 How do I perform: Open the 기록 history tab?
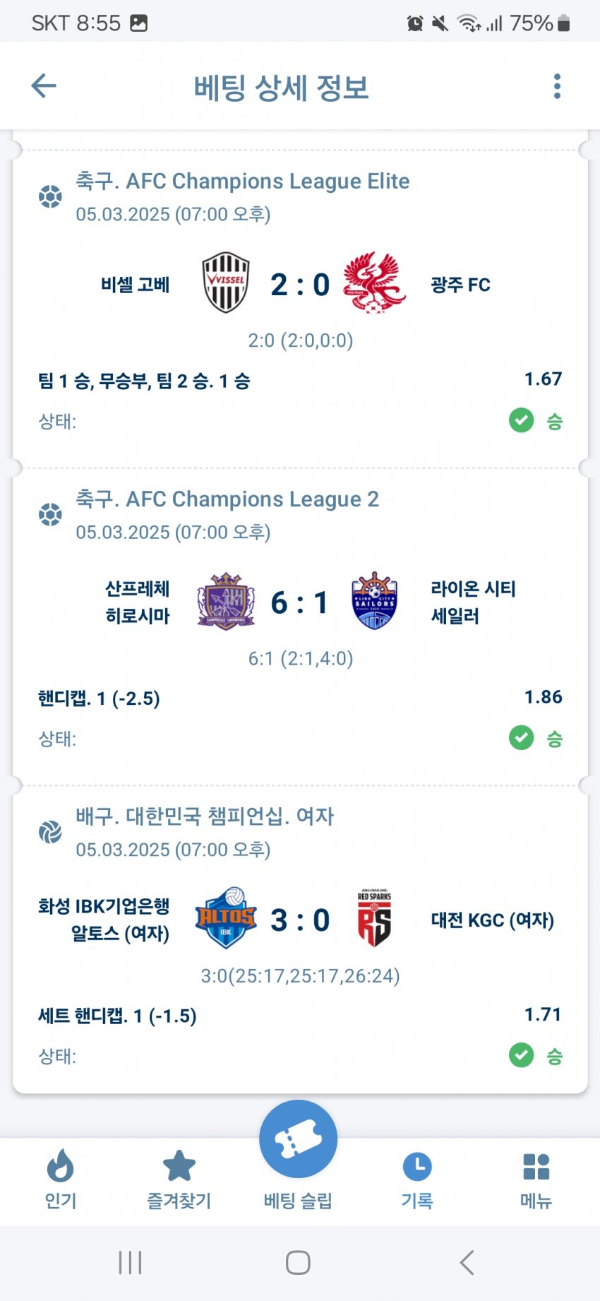417,1179
